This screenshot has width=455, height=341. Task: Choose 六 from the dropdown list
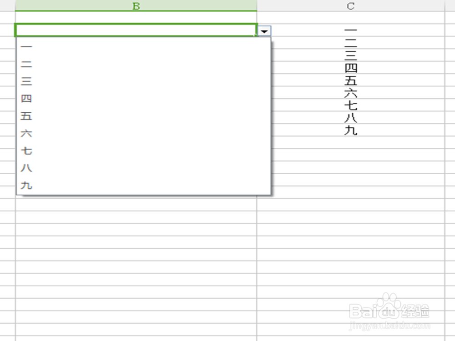coord(144,133)
